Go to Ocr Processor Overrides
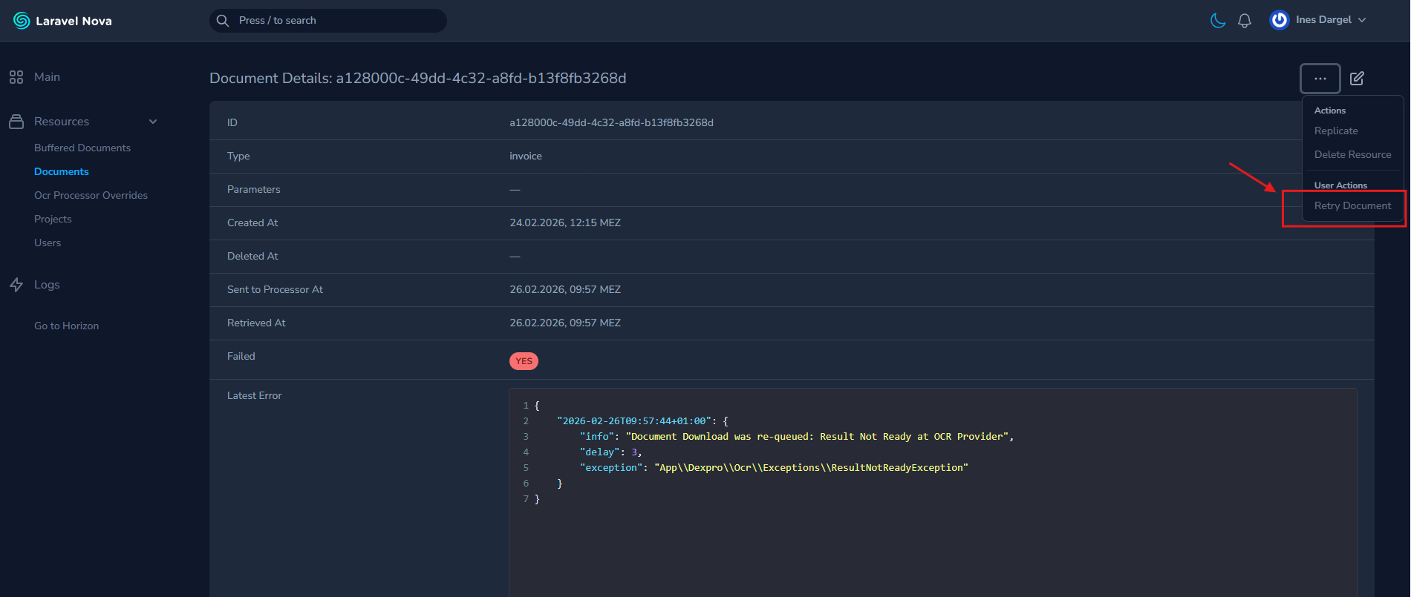 91,196
